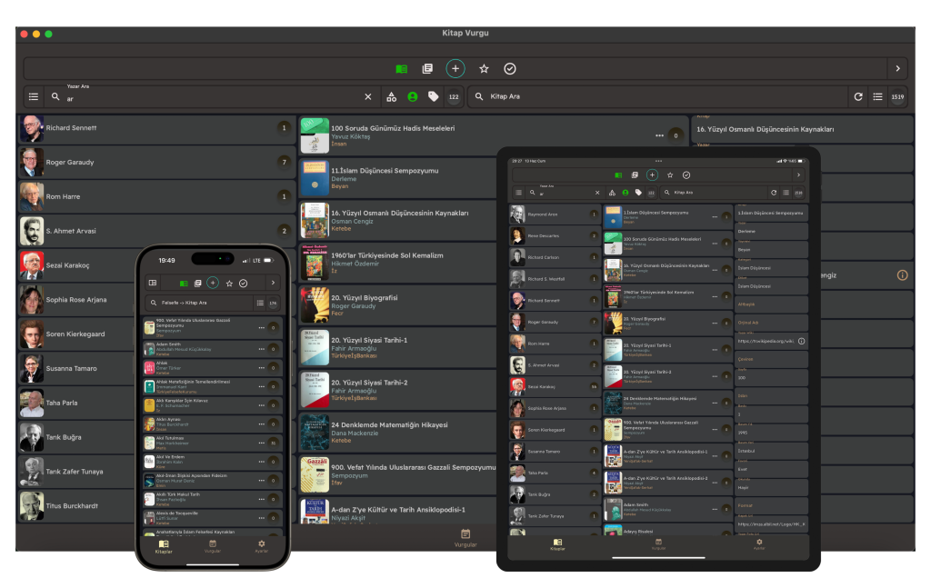Select author Raymond Aron on iPad

(556, 214)
